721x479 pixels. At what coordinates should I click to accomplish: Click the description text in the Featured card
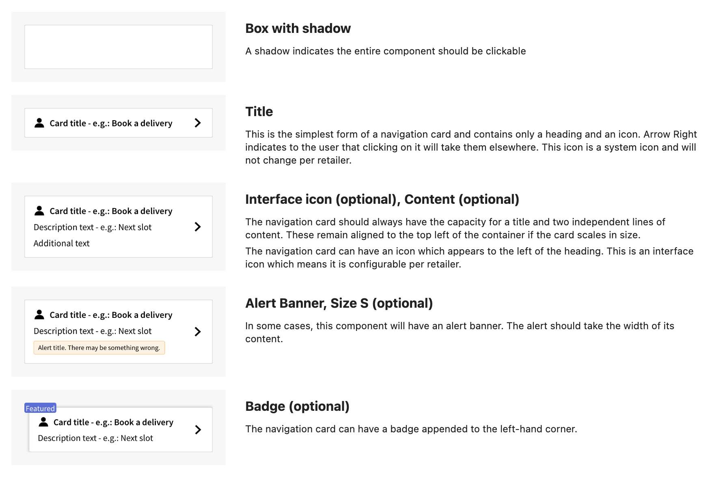tap(95, 438)
